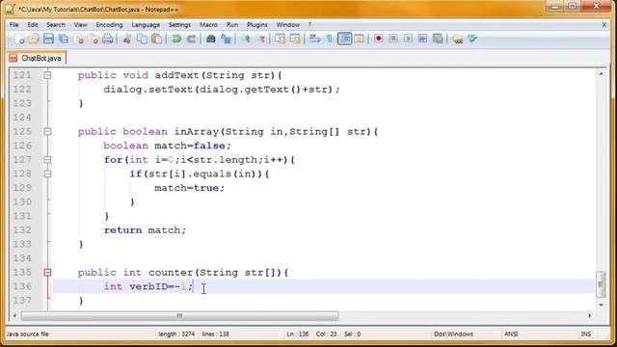Click the Redo toolbar icon
Image resolution: width=617 pixels, height=347 pixels.
(x=191, y=39)
